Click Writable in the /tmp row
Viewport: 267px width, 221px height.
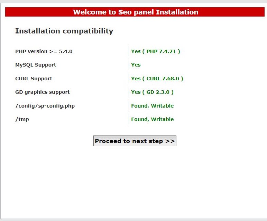point(162,119)
